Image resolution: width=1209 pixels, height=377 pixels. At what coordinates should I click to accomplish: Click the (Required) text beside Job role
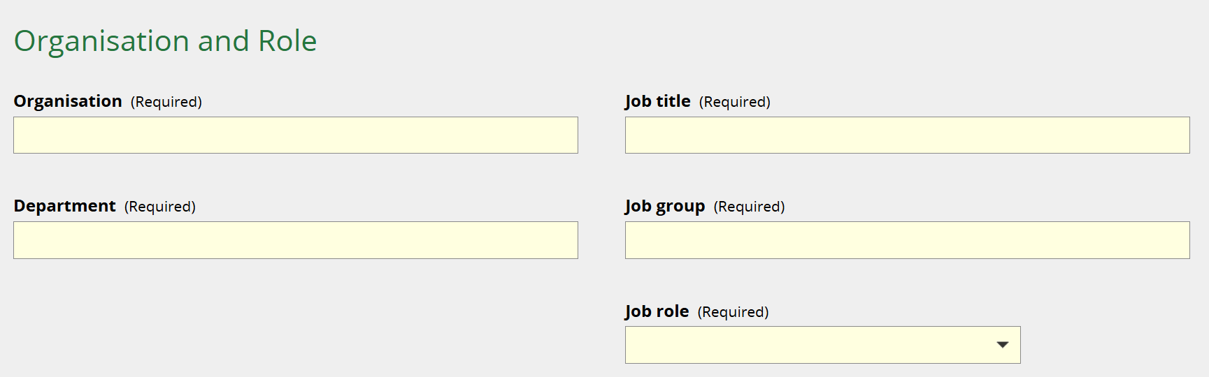(x=734, y=312)
